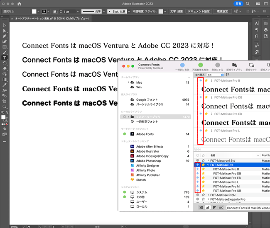Switch to tile preview grid icon
Screen dimensions: 270x228
coord(201,208)
